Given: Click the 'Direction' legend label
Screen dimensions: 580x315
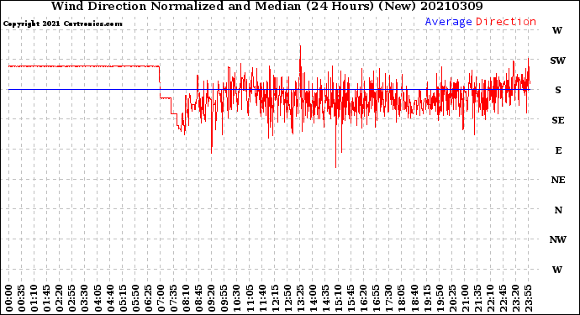Looking at the screenshot, I should coord(506,22).
